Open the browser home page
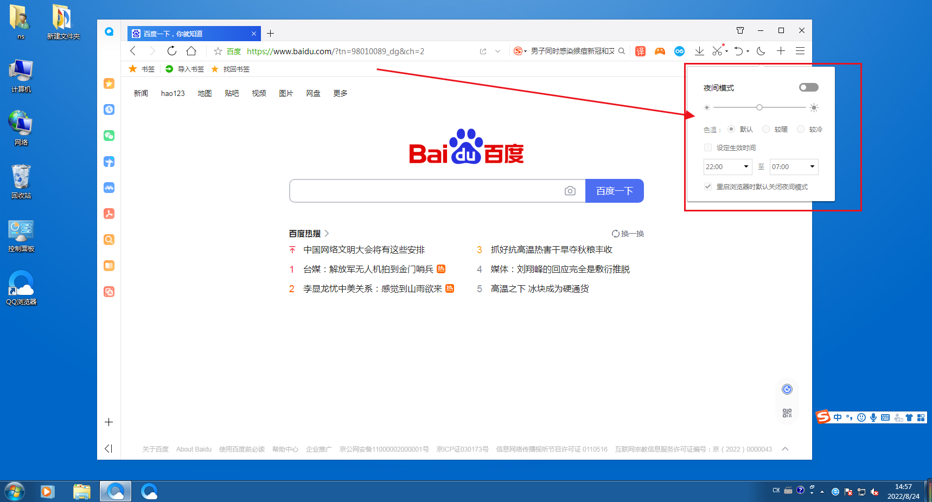Image resolution: width=932 pixels, height=502 pixels. coord(191,51)
